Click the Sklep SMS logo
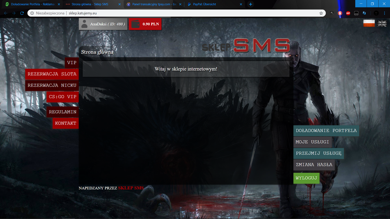 coord(246,46)
